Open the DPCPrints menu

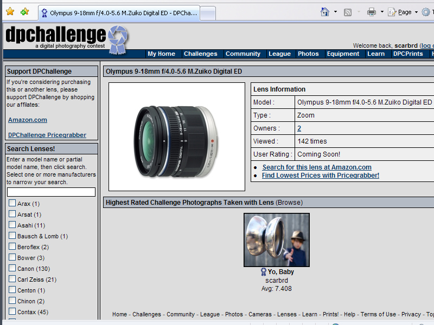pos(408,54)
